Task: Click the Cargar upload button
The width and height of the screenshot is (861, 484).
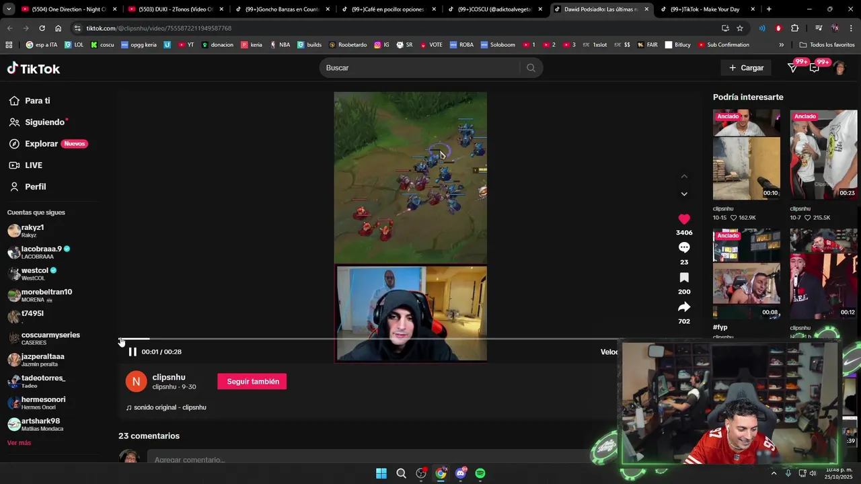Action: (x=746, y=68)
